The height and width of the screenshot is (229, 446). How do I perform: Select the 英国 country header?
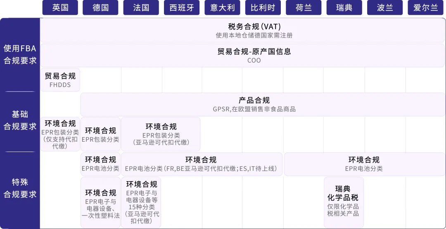60,7
